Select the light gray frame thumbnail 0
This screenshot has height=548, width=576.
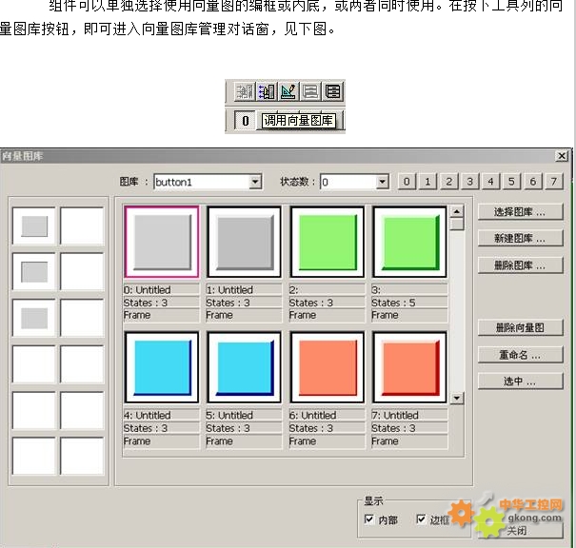tap(161, 244)
